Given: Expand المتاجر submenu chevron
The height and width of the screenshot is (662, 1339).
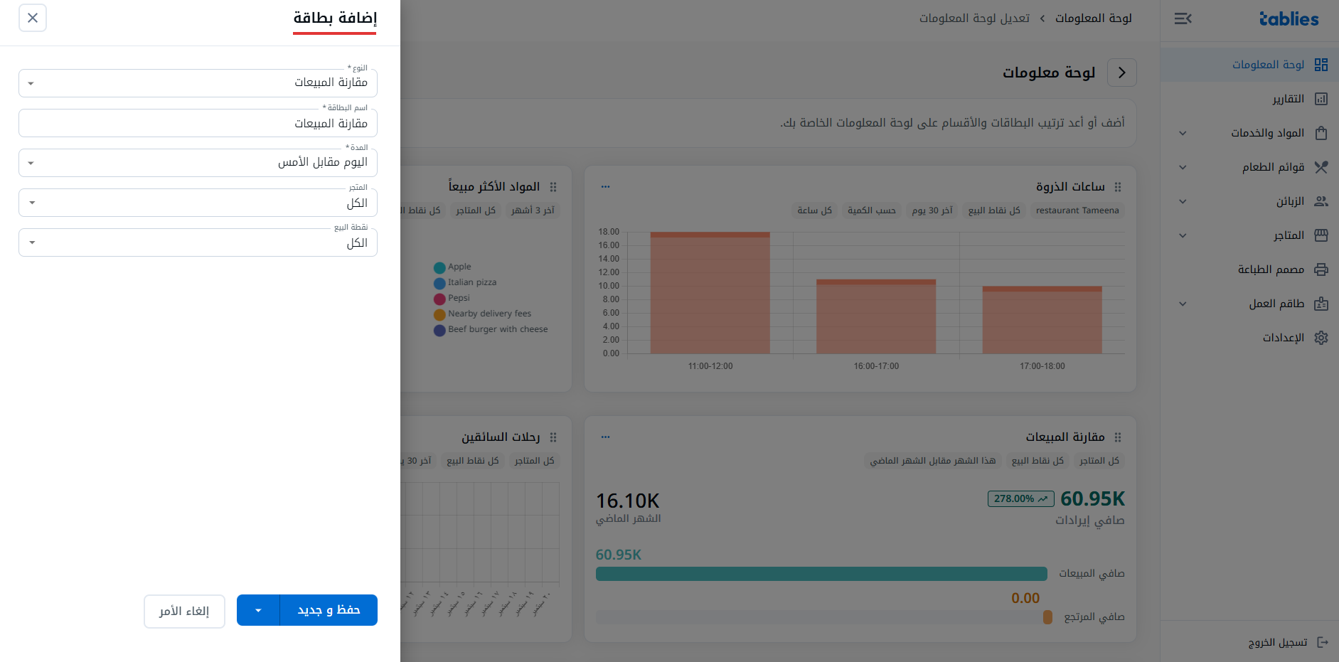Looking at the screenshot, I should pyautogui.click(x=1183, y=235).
